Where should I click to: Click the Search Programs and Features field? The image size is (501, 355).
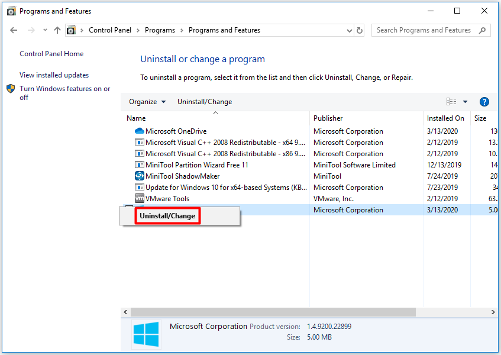tap(431, 30)
